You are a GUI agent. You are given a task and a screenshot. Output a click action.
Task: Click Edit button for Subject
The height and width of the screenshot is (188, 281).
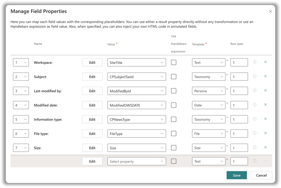point(92,77)
